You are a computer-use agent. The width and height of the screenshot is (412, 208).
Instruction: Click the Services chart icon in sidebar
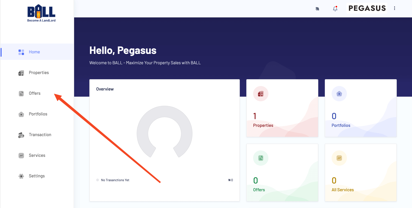21,155
